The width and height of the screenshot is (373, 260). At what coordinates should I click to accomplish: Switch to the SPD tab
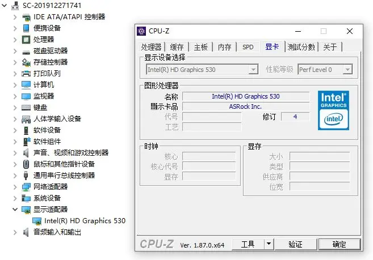pos(248,47)
